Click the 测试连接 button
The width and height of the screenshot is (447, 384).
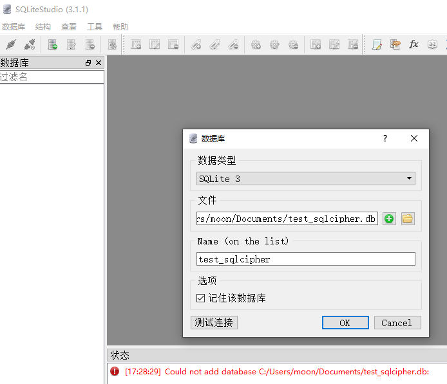[214, 322]
